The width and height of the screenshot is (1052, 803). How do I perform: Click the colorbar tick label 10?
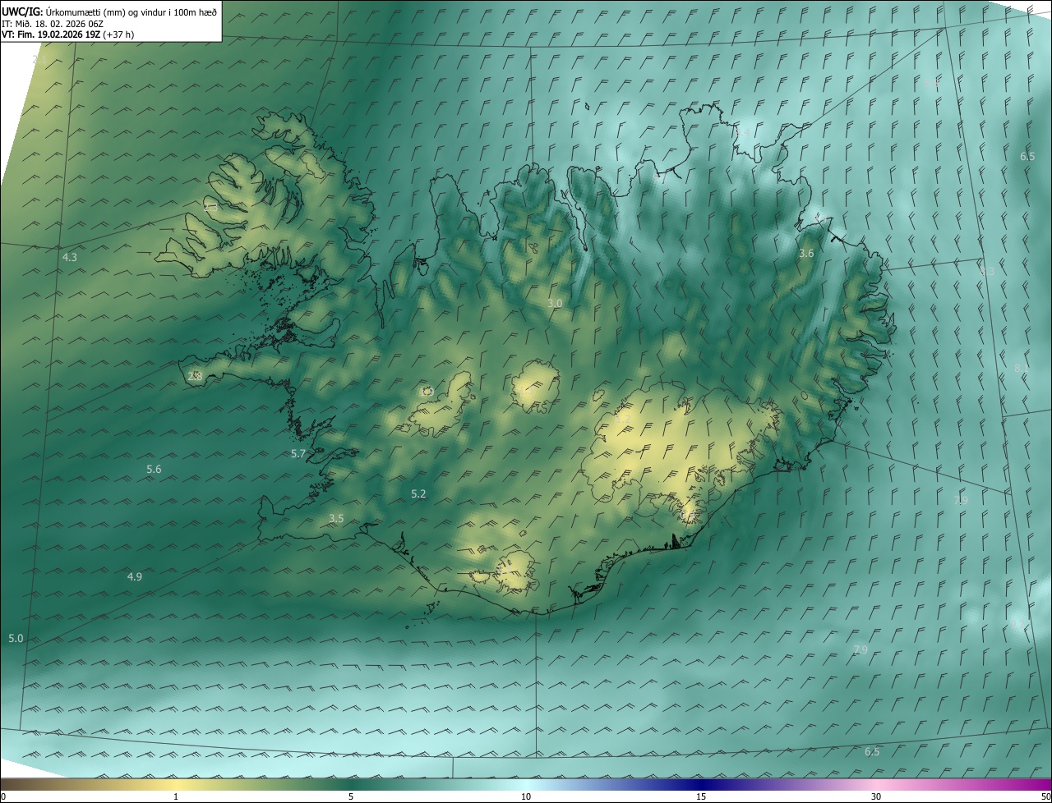pos(526,796)
